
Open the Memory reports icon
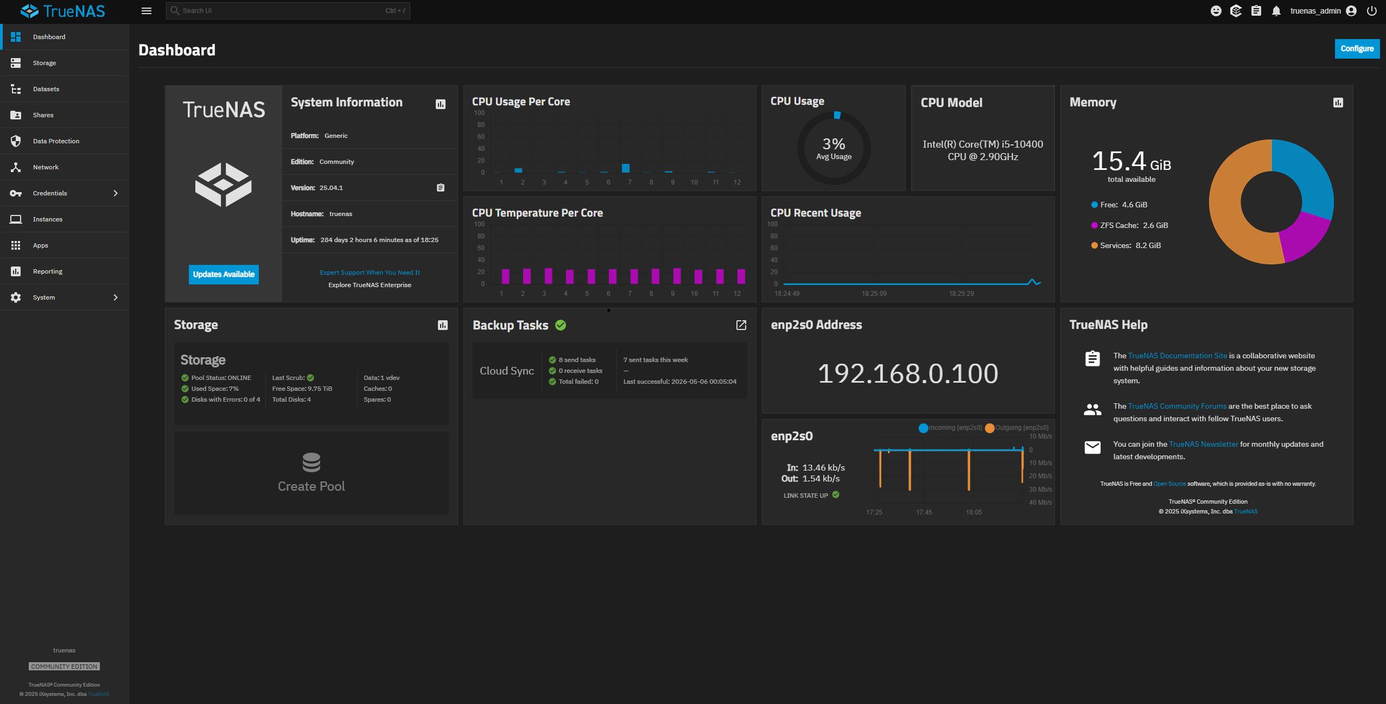point(1338,103)
